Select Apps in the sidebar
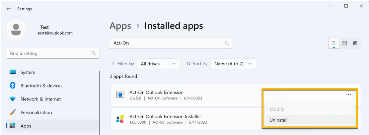Viewport: 369px width, 135px height. click(x=53, y=126)
